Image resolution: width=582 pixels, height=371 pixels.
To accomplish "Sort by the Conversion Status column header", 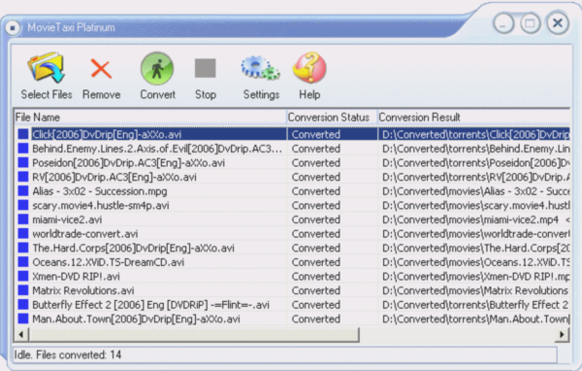I will point(332,118).
